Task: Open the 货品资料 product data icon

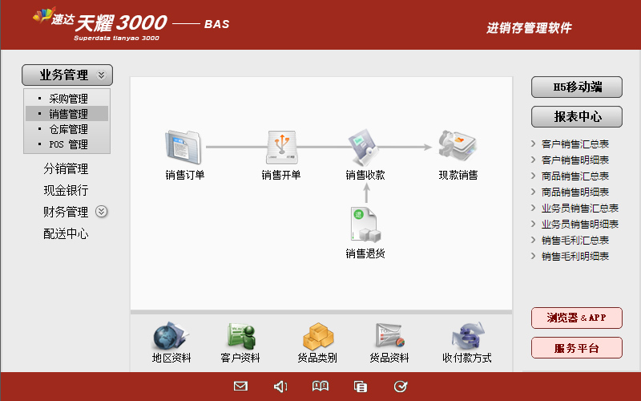Action: click(x=389, y=335)
